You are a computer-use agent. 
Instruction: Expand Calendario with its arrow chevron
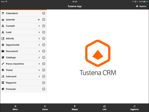tap(44, 13)
